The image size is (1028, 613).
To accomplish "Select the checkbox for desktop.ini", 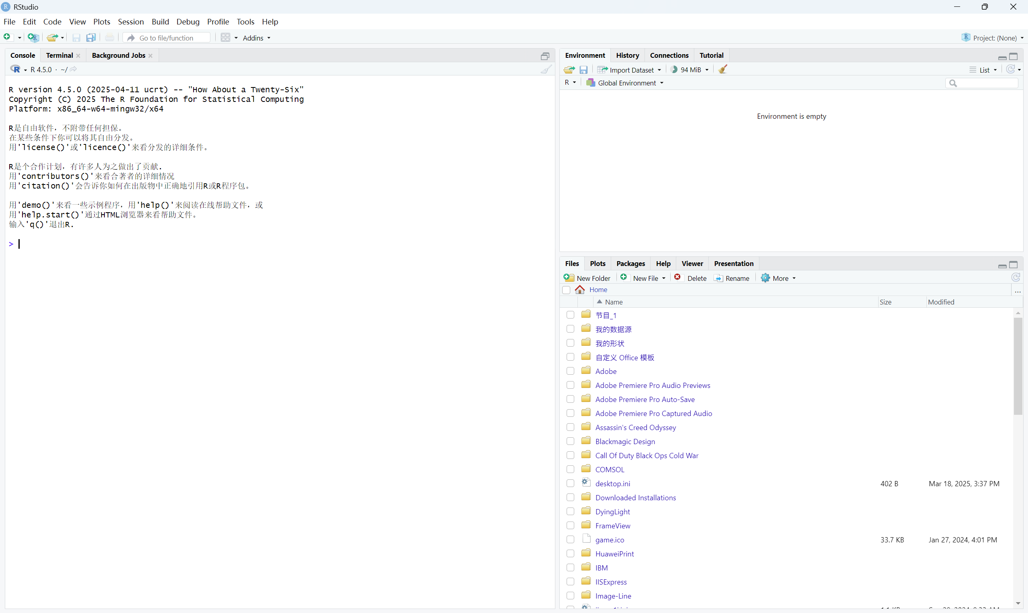I will 571,483.
